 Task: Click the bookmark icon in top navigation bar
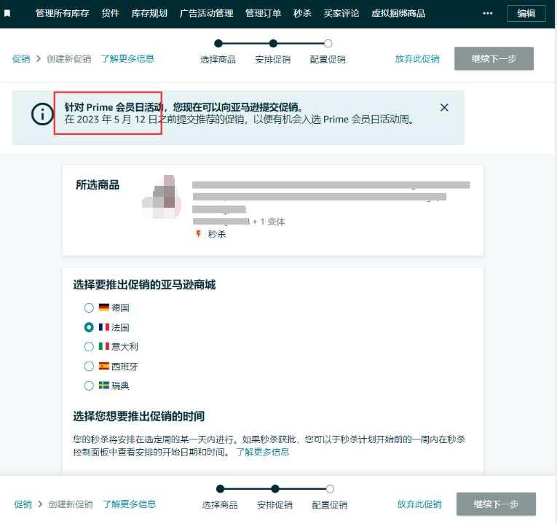point(7,13)
